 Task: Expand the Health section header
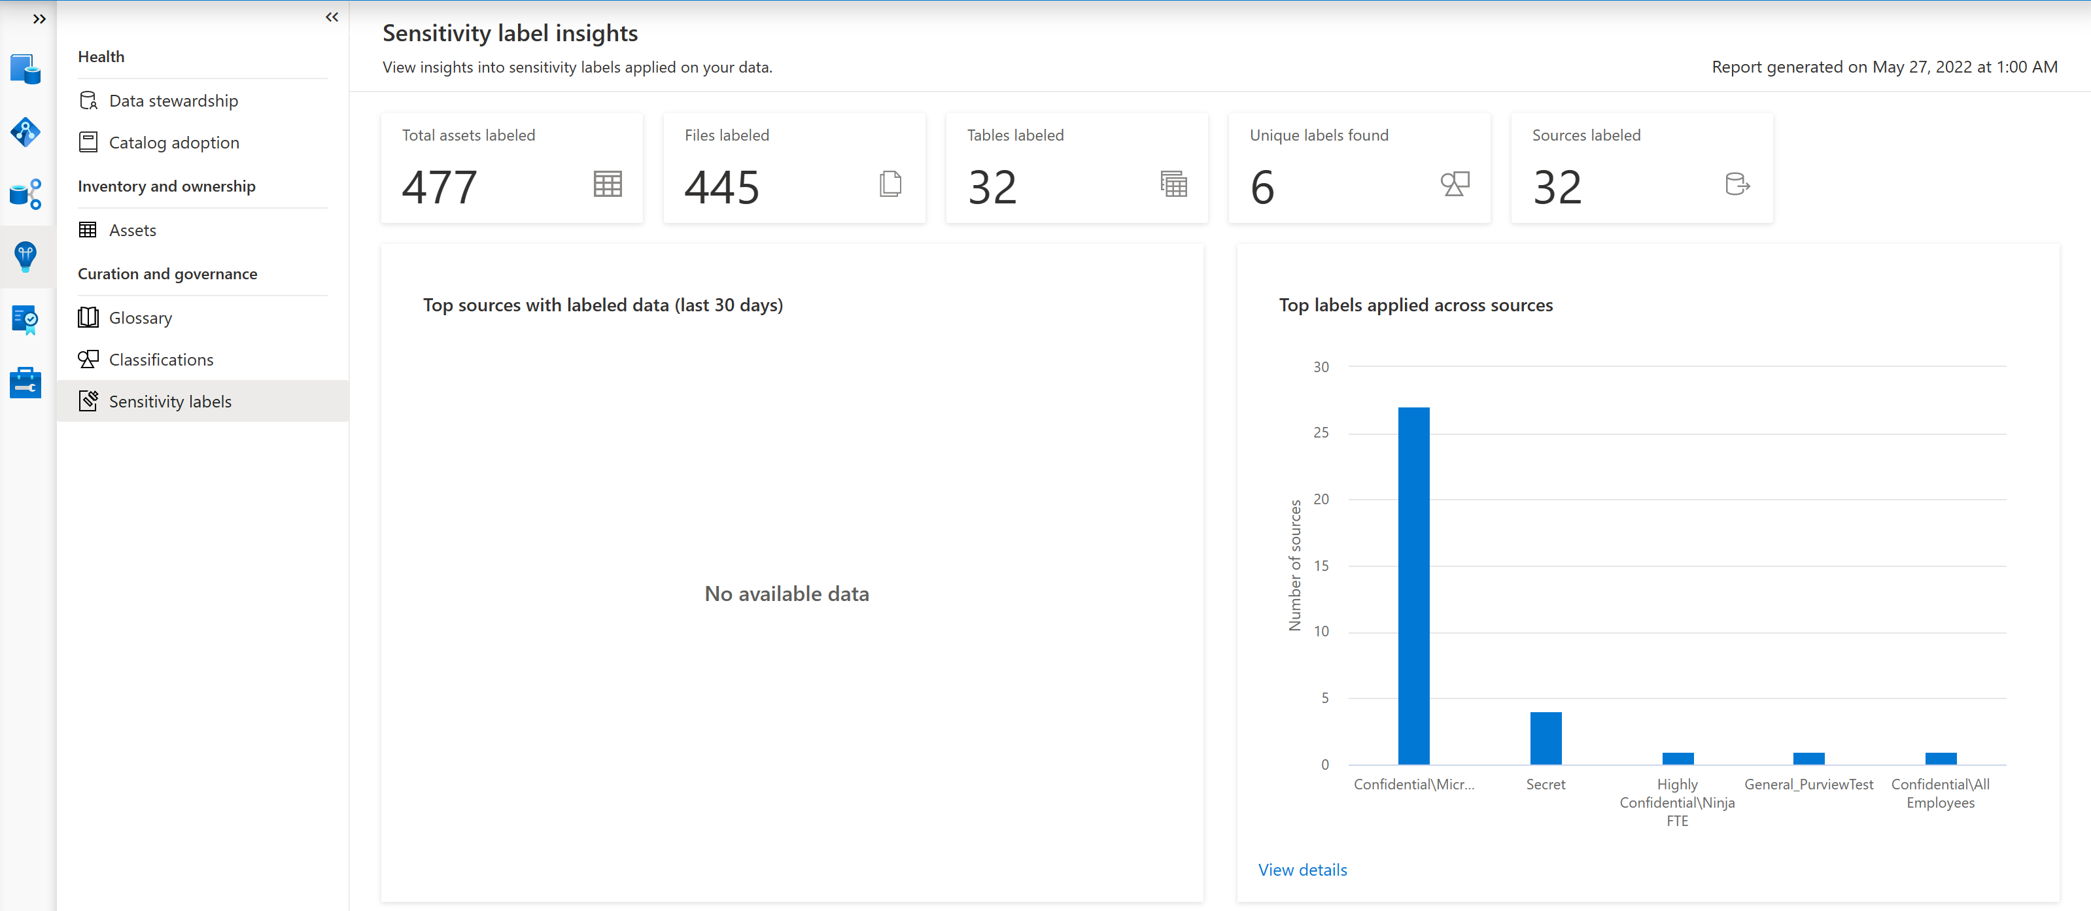pos(100,56)
